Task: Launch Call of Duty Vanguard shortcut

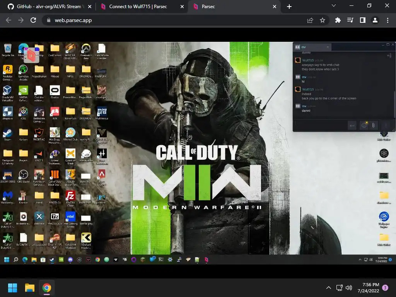Action: coord(102,136)
